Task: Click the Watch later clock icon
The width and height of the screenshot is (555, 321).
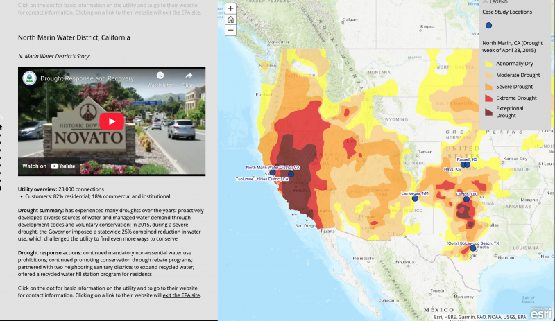Action: pyautogui.click(x=160, y=76)
